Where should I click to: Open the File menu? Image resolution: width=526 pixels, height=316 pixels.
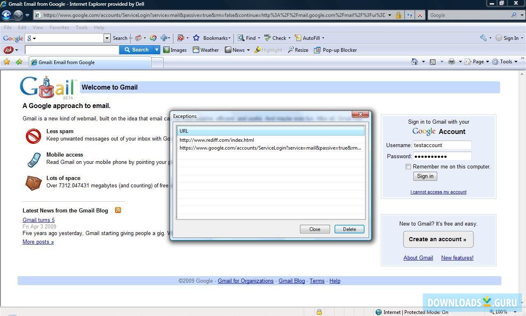point(8,28)
